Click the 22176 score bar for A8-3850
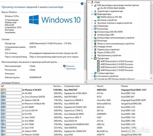 coord(11,93)
